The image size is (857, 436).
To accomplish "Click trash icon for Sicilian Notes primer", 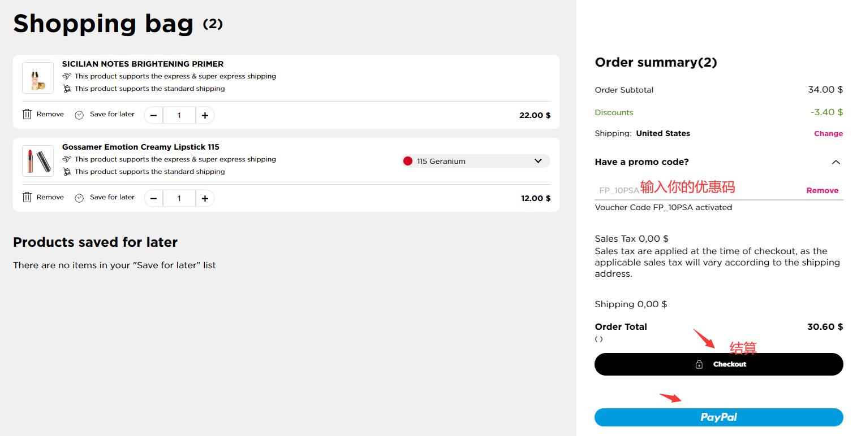I will pyautogui.click(x=27, y=114).
